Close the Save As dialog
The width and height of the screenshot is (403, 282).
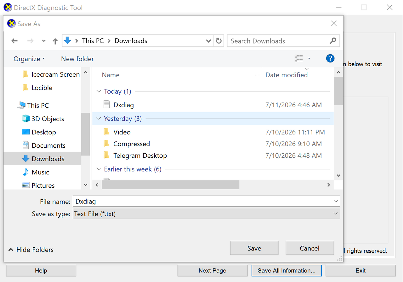click(x=334, y=24)
